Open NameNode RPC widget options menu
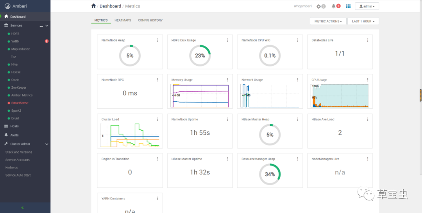 click(157, 80)
